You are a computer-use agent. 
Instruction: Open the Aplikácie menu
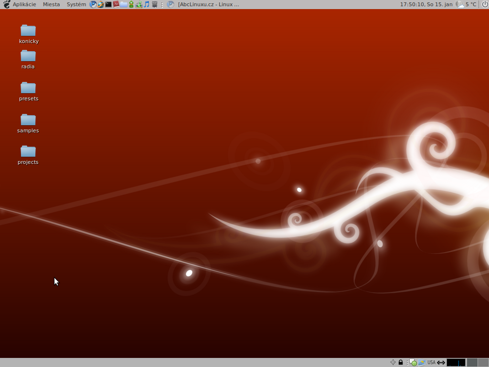24,4
